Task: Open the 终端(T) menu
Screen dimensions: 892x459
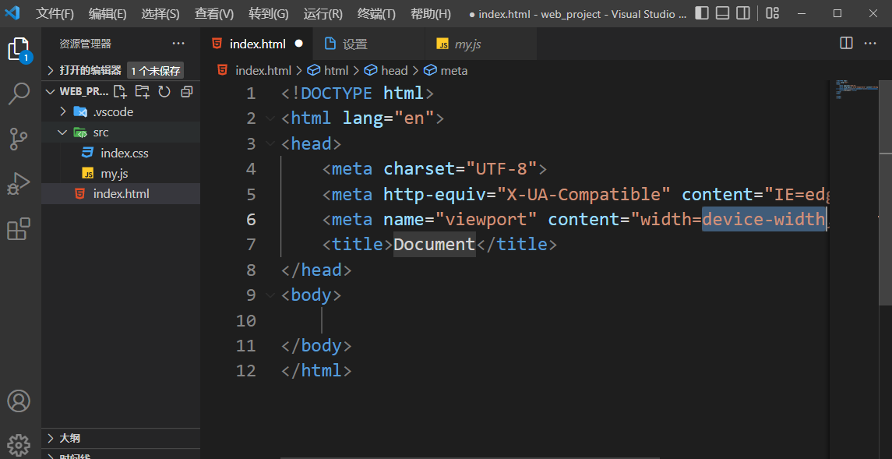Action: (x=376, y=14)
